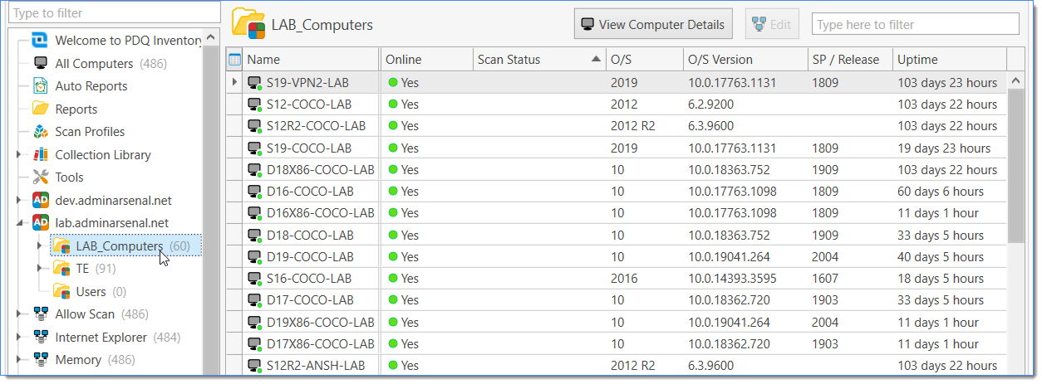The height and width of the screenshot is (384, 1042).
Task: Select the Users collection in tree
Action: click(x=91, y=292)
